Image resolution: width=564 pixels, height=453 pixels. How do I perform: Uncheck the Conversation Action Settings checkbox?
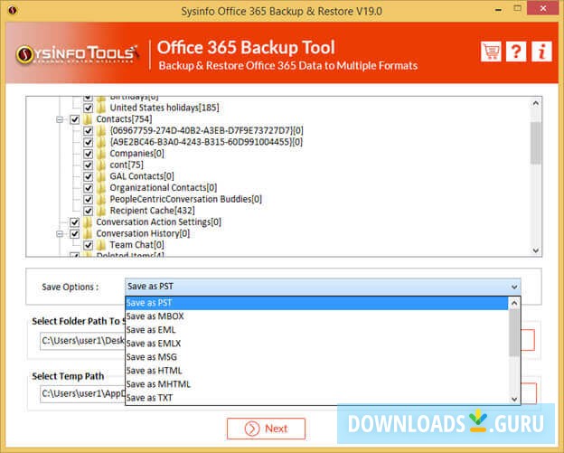pos(74,222)
